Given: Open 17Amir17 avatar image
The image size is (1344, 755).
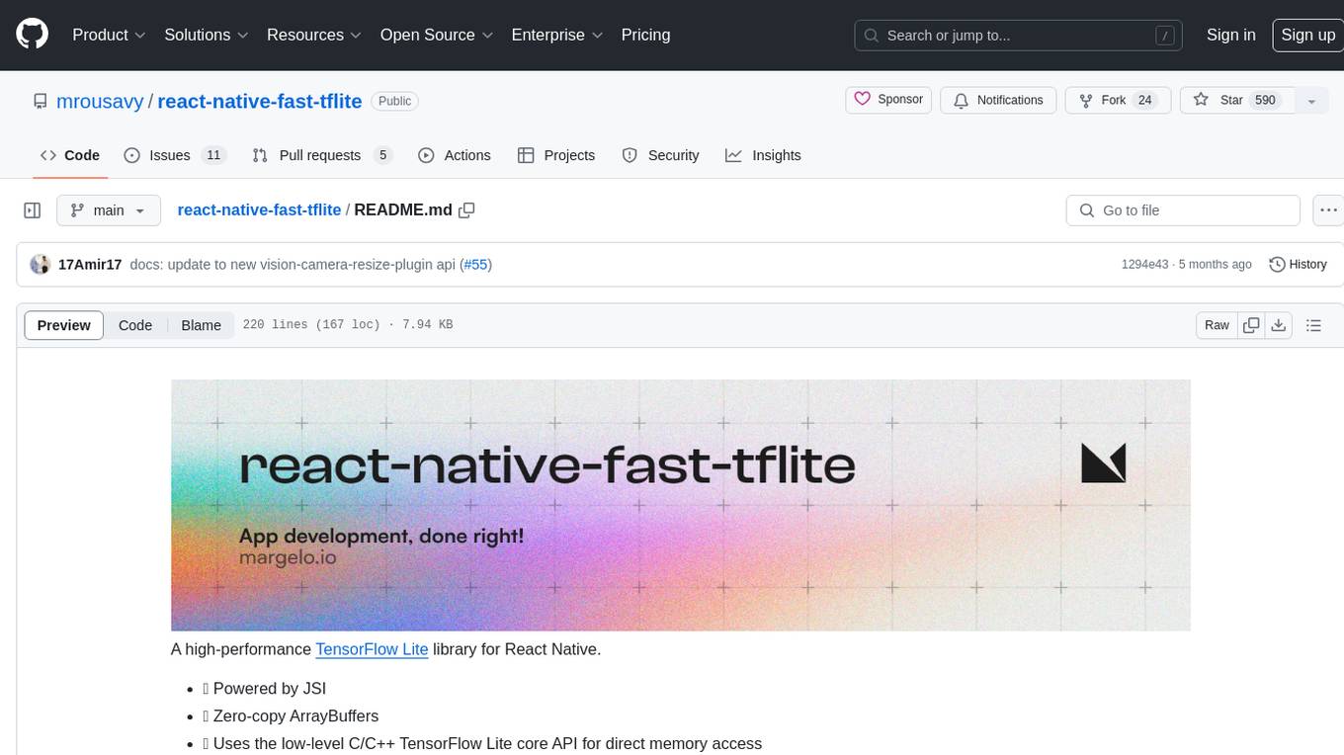Looking at the screenshot, I should click(x=41, y=264).
